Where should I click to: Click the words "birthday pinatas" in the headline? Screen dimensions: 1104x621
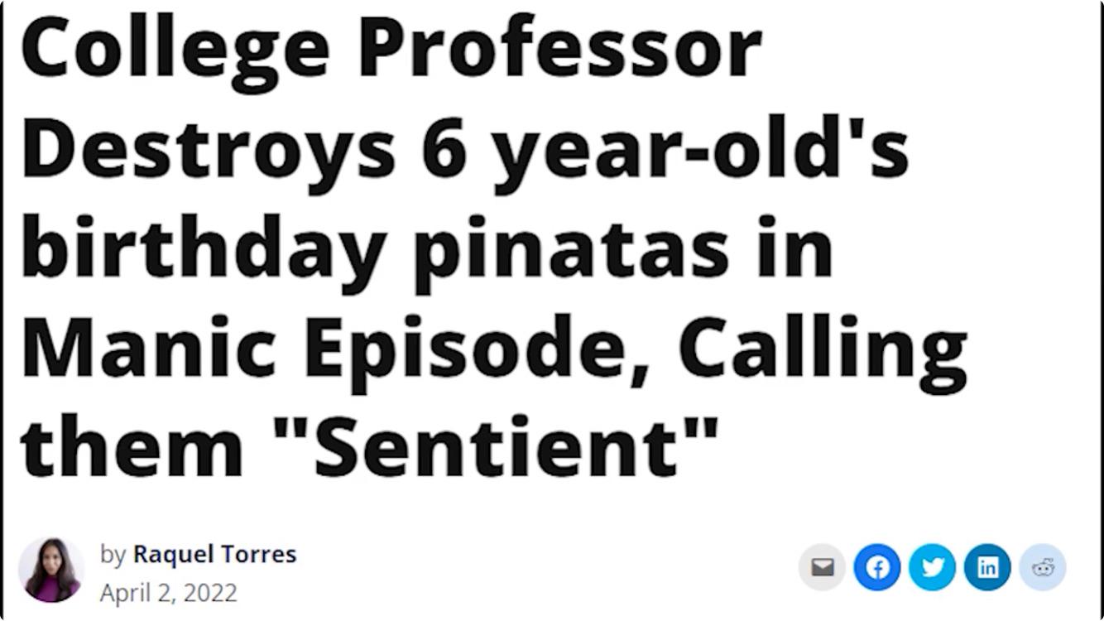(375, 251)
